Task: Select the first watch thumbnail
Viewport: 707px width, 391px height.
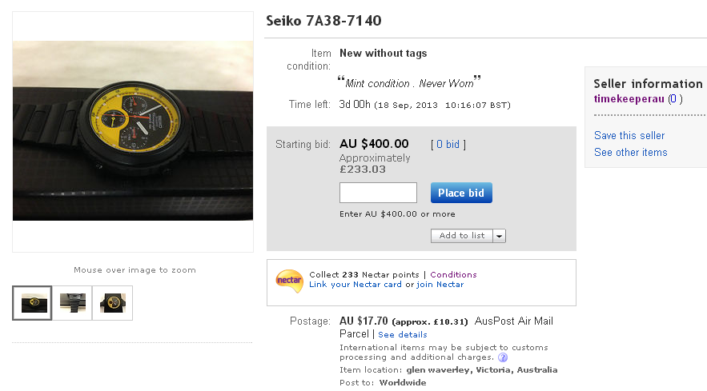Action: [x=32, y=303]
